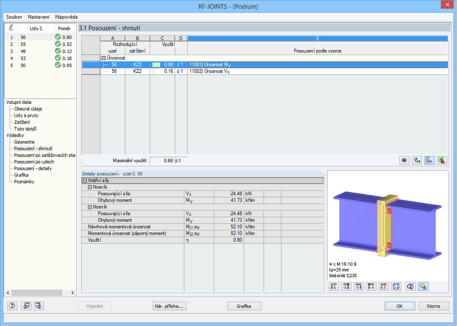Viewport: 457px width, 326px height.
Task: Click the green check for node 56
Action: (58, 37)
